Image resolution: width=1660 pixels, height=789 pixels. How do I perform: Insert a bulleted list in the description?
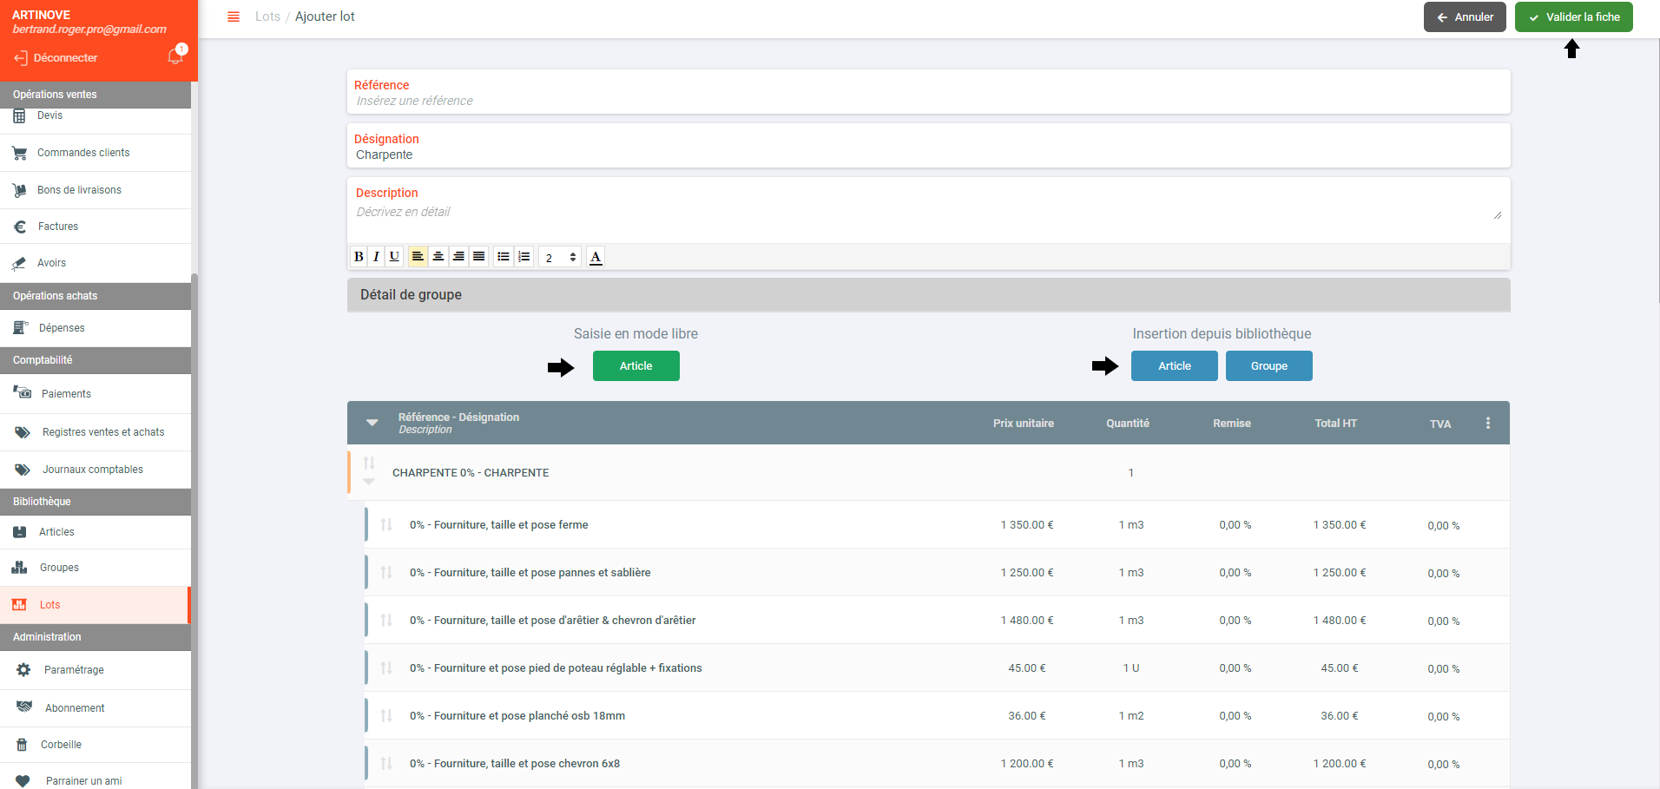[x=503, y=257]
